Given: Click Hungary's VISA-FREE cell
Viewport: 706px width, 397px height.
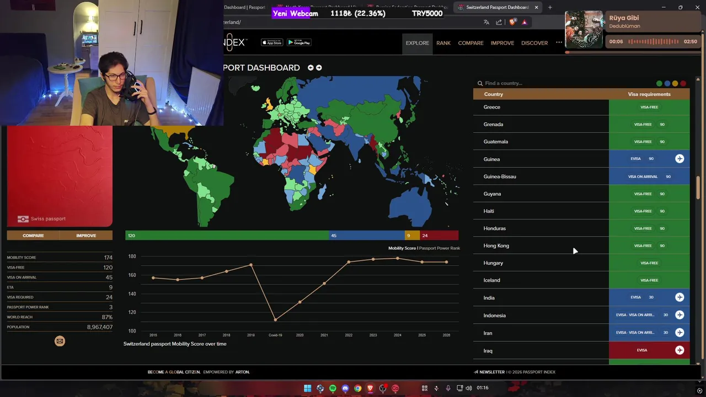Looking at the screenshot, I should (x=649, y=263).
